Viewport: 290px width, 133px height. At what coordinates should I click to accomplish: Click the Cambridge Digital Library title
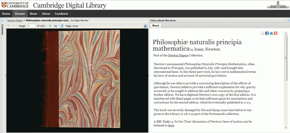coord(70,5)
